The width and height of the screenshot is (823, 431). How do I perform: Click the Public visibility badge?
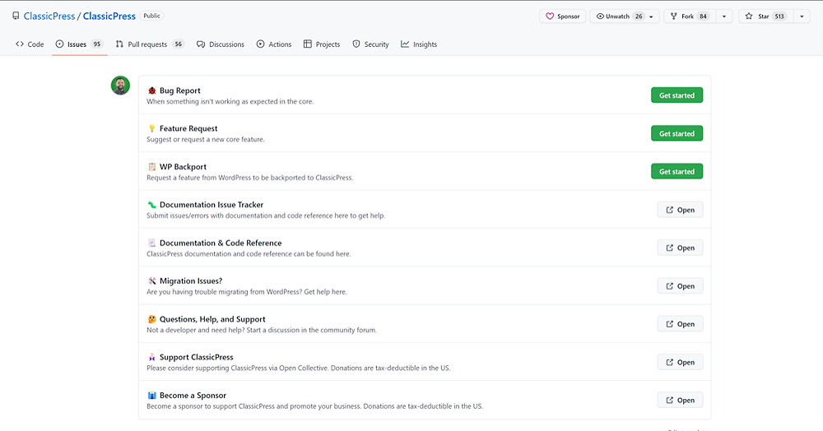(x=151, y=16)
